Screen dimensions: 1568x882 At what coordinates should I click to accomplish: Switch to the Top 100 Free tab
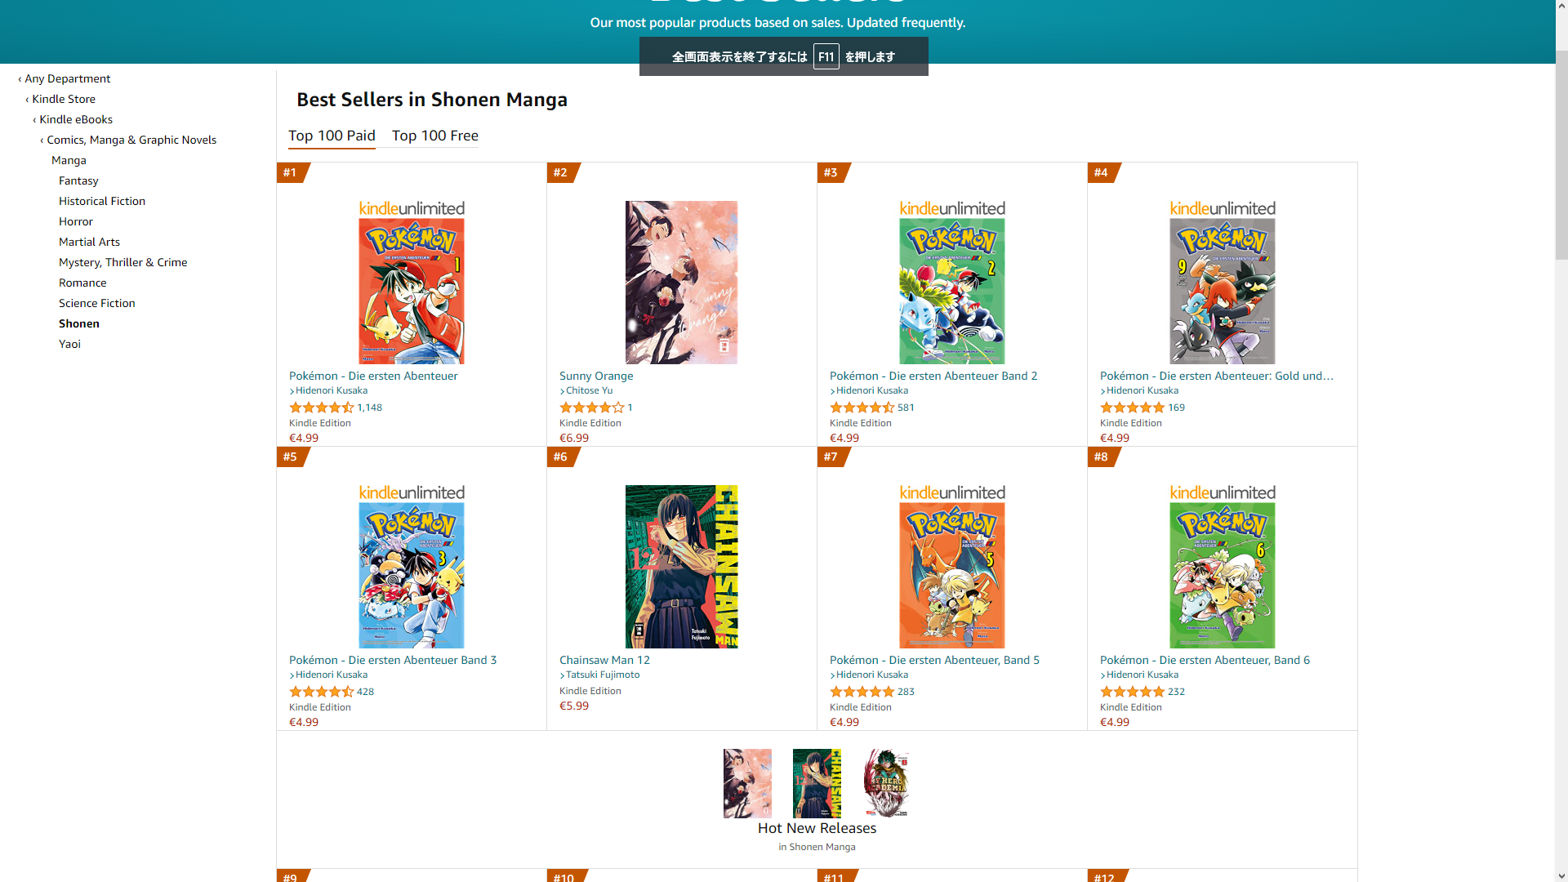point(435,136)
